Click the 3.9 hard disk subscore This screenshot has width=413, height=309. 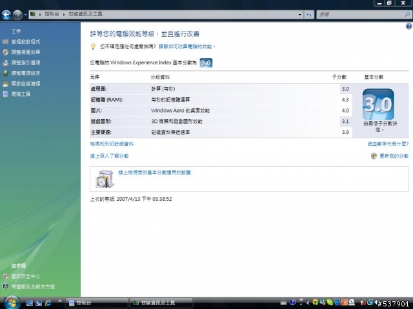345,132
